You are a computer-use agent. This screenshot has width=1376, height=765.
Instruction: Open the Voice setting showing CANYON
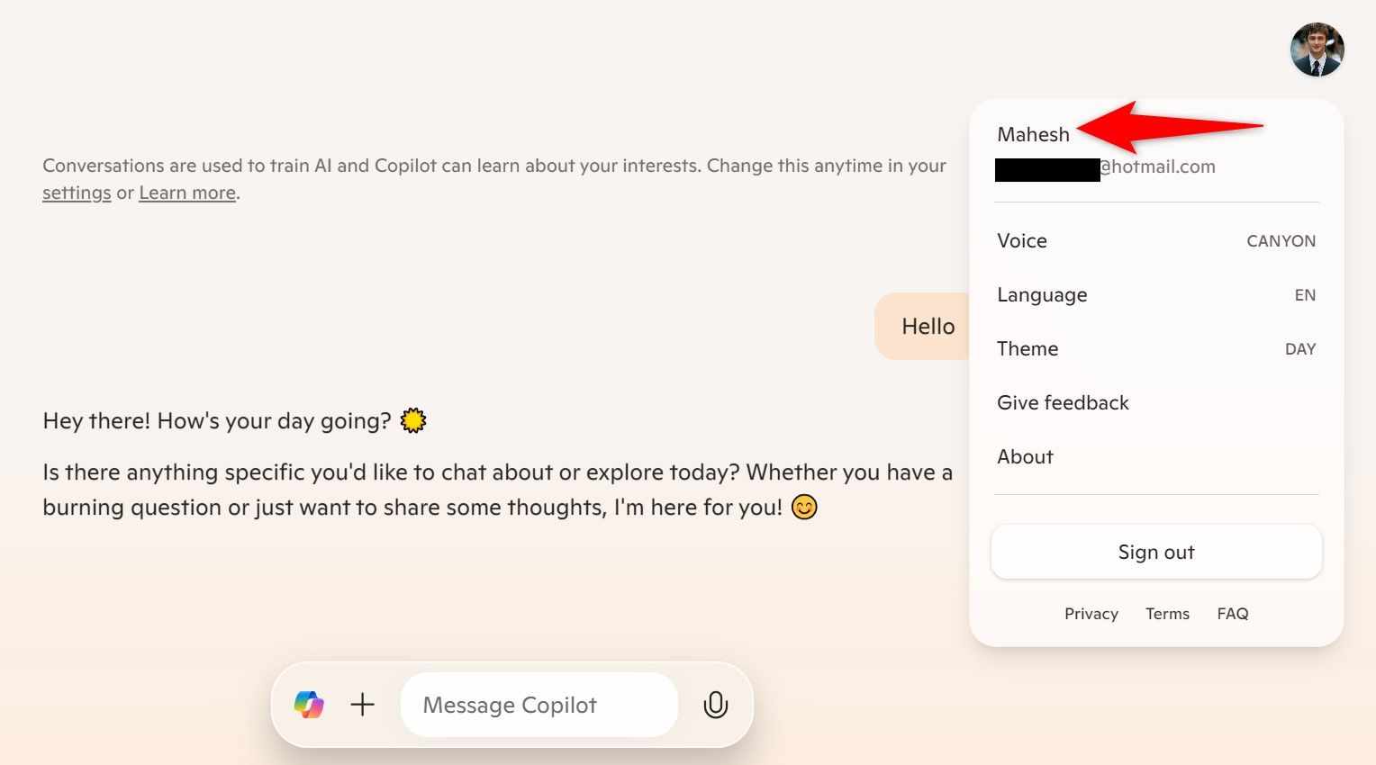coord(1156,241)
